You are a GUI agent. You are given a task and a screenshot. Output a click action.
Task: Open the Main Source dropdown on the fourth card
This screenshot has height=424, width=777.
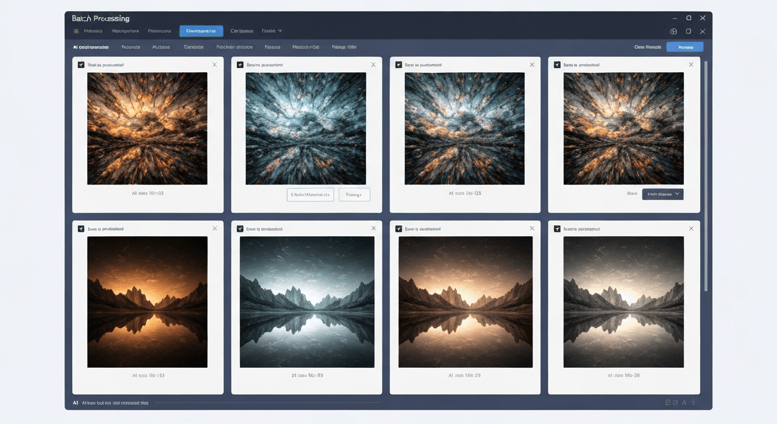click(662, 194)
